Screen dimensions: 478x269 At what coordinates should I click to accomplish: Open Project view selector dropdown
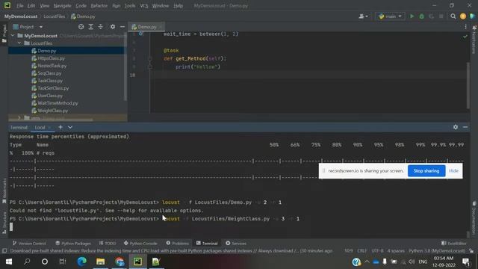[28, 27]
